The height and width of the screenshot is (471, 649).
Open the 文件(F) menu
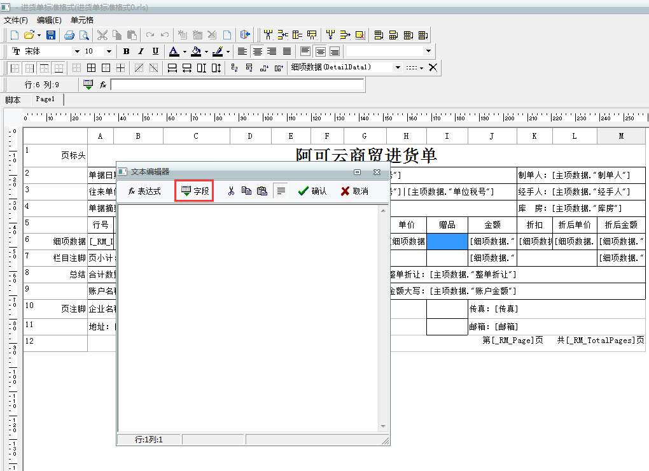point(16,20)
